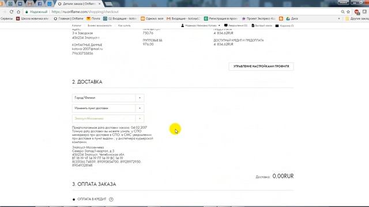Expand the Златоуст-Москвичева dropdown
The height and width of the screenshot is (207, 369).
[x=108, y=118]
